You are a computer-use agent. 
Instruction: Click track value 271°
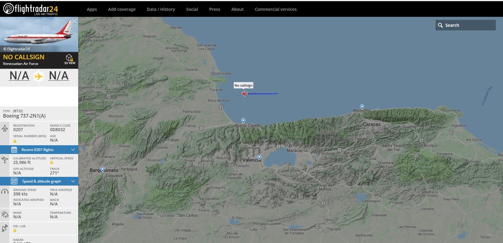click(x=54, y=173)
